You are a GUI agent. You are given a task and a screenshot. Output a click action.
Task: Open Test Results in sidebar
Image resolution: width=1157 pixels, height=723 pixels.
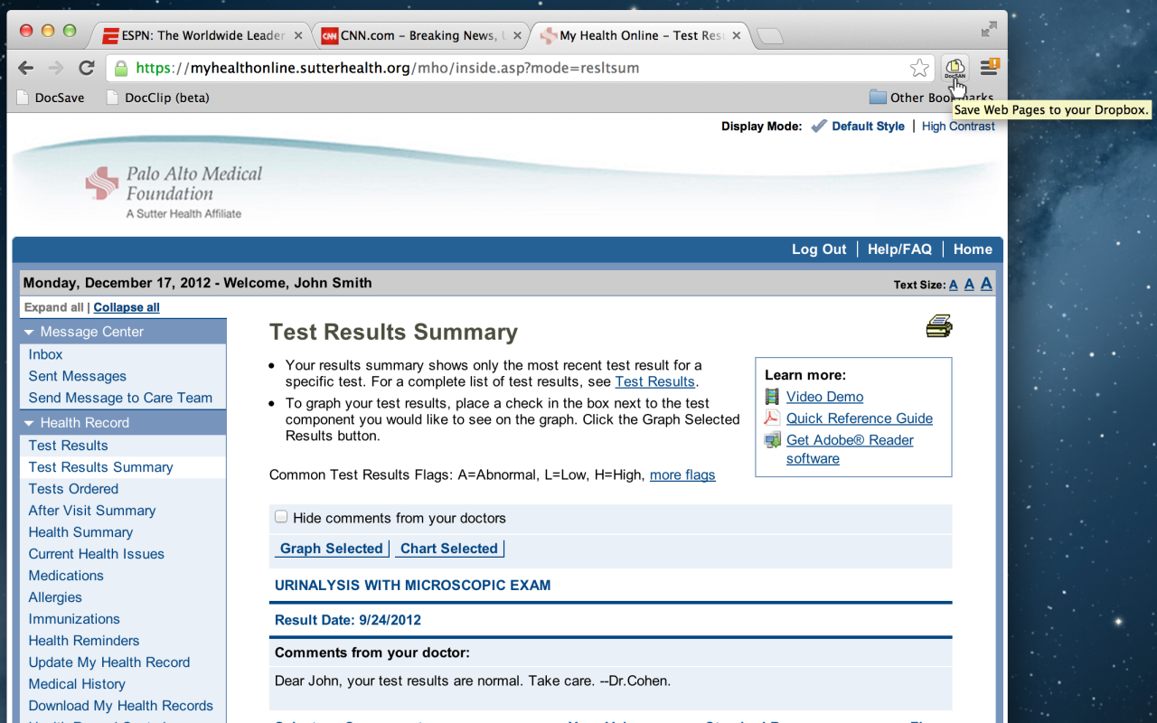[68, 446]
